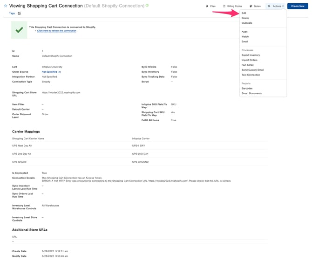Open the Notes panel
The width and height of the screenshot is (312, 262).
point(255,6)
